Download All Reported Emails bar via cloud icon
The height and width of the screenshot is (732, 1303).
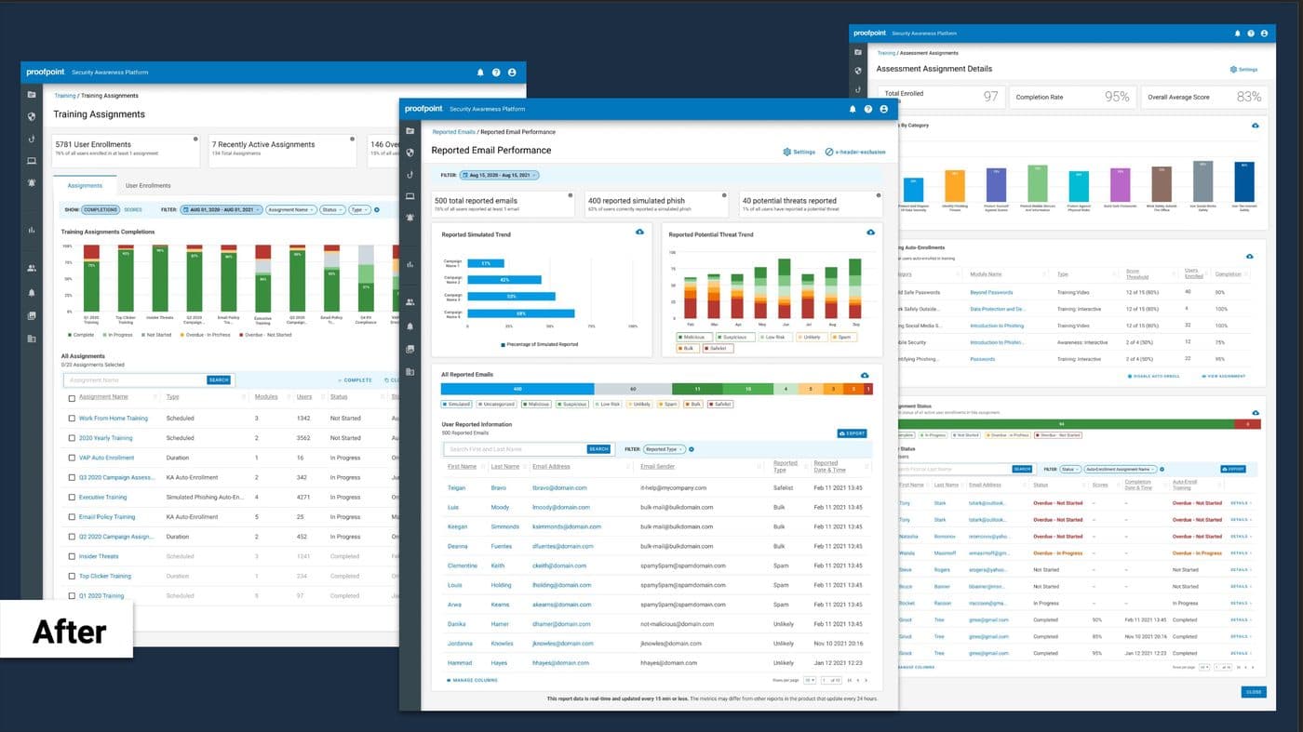tap(865, 375)
